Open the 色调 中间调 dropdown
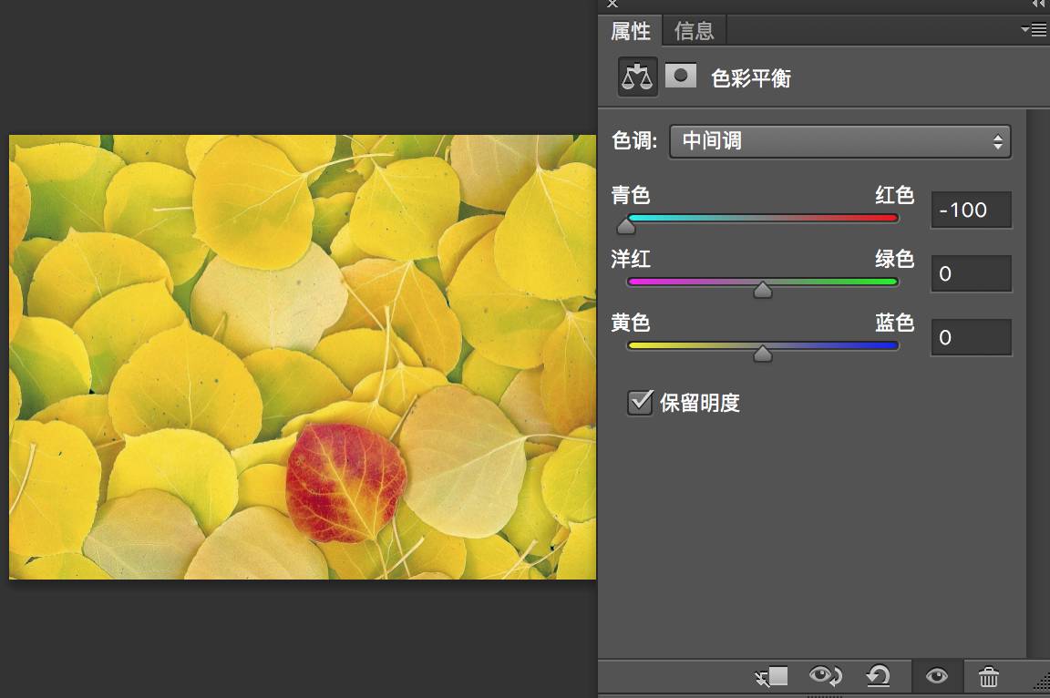 coord(840,141)
